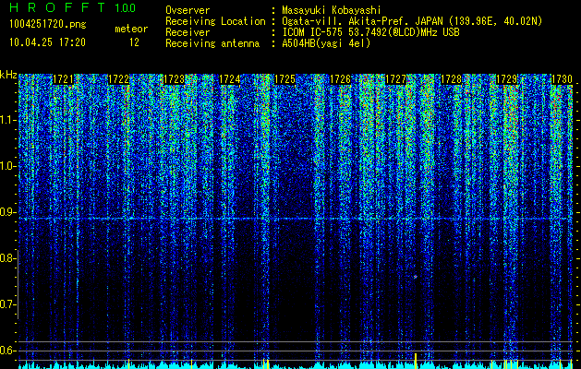Click the 'meteor' label

tap(131, 29)
